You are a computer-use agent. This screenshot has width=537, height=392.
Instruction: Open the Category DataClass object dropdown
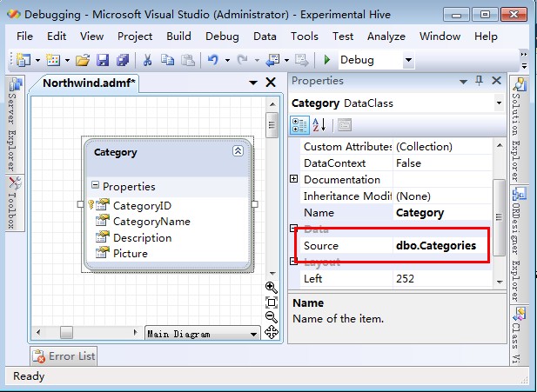(x=499, y=103)
